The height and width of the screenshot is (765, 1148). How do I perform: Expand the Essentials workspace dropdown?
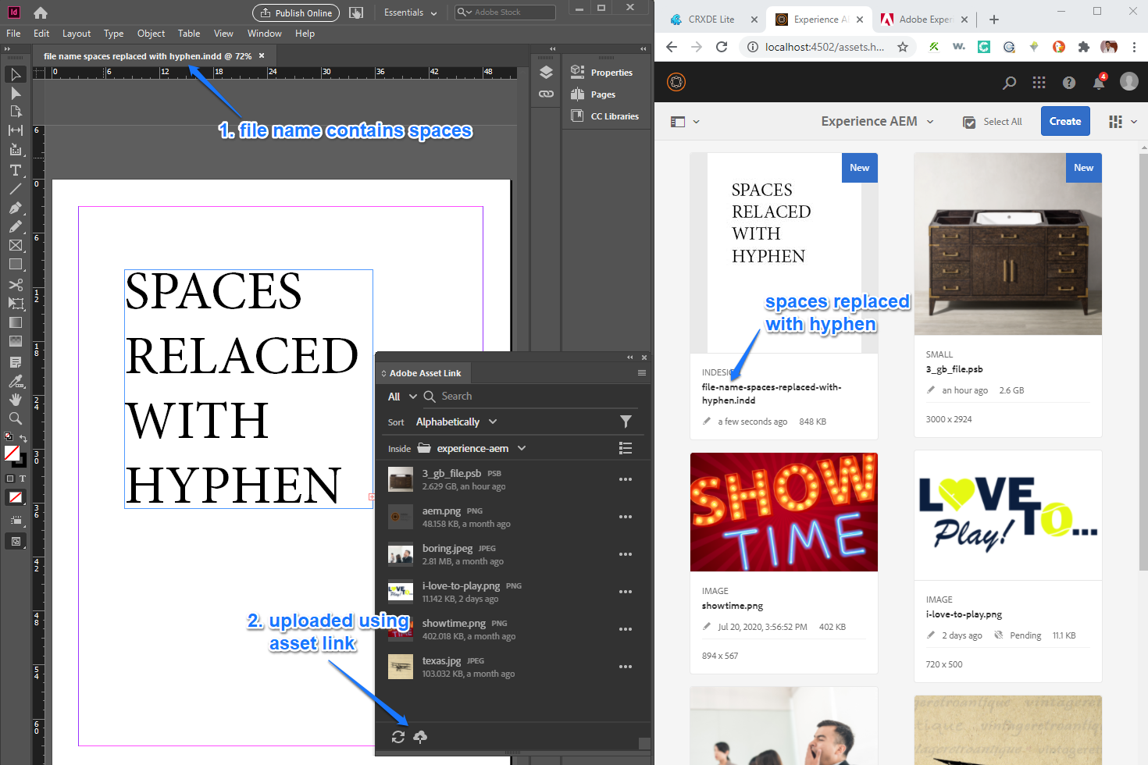click(410, 12)
